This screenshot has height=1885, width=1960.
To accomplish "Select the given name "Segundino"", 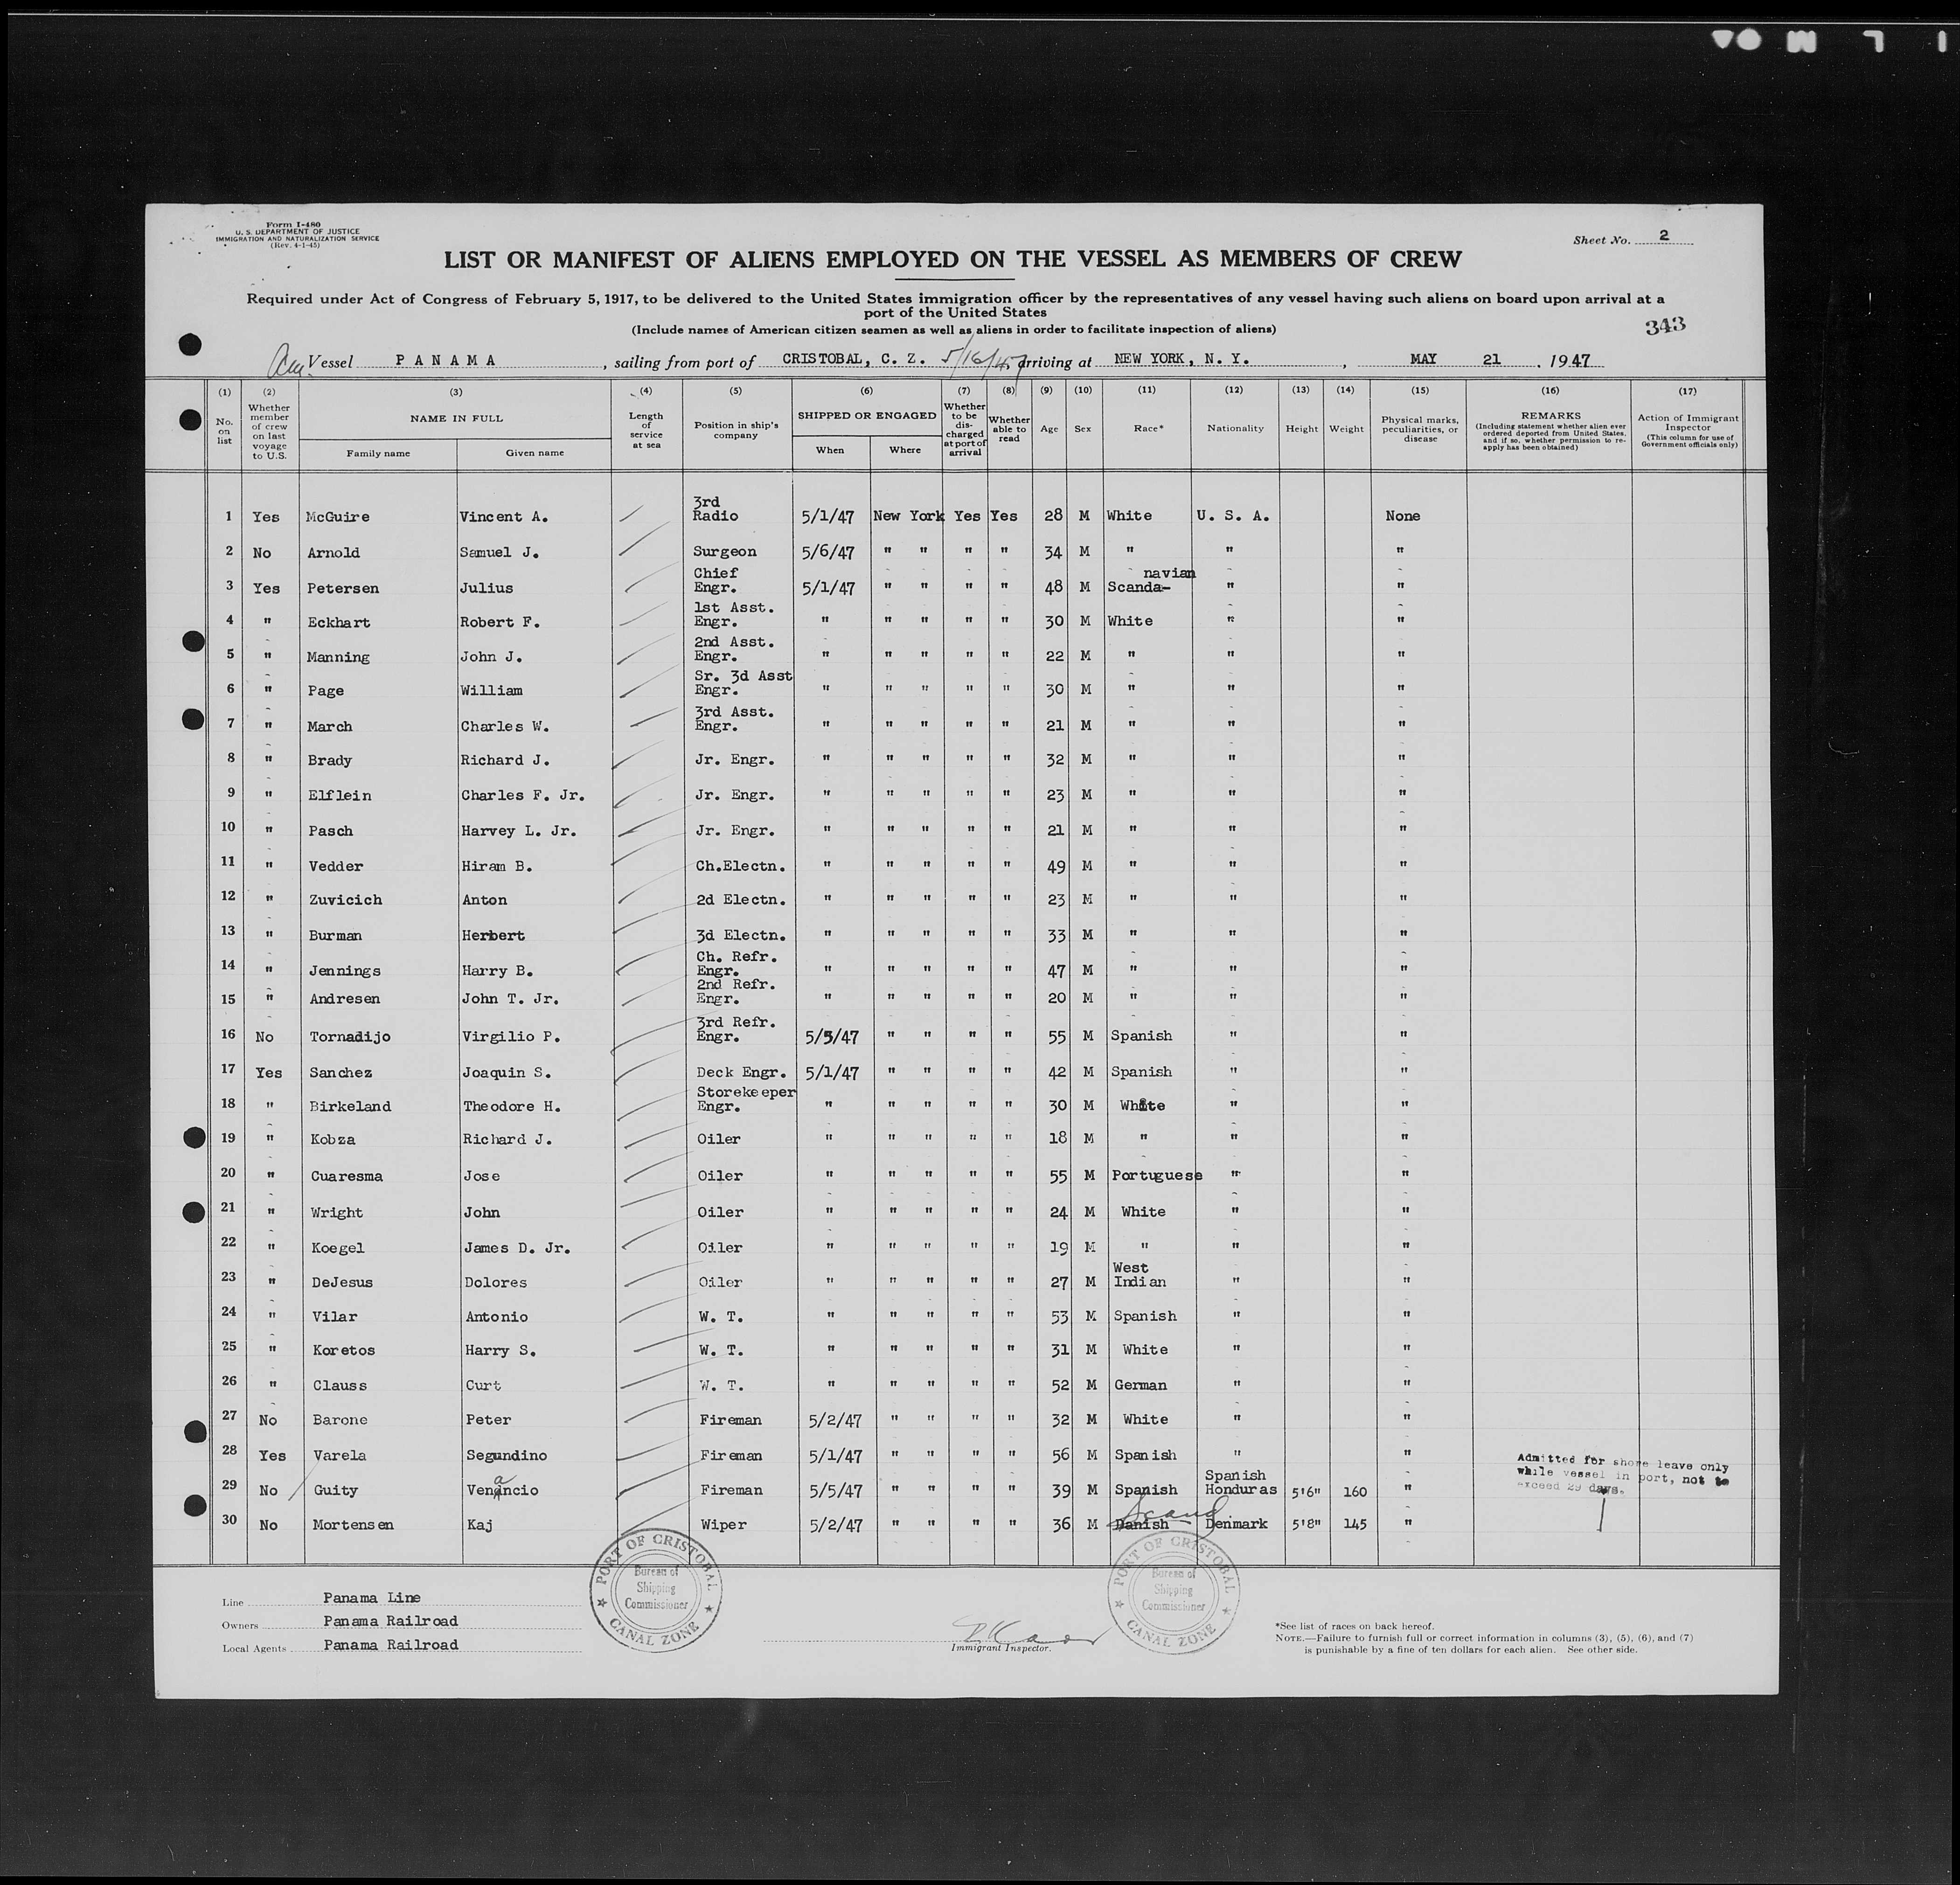I will point(506,1456).
